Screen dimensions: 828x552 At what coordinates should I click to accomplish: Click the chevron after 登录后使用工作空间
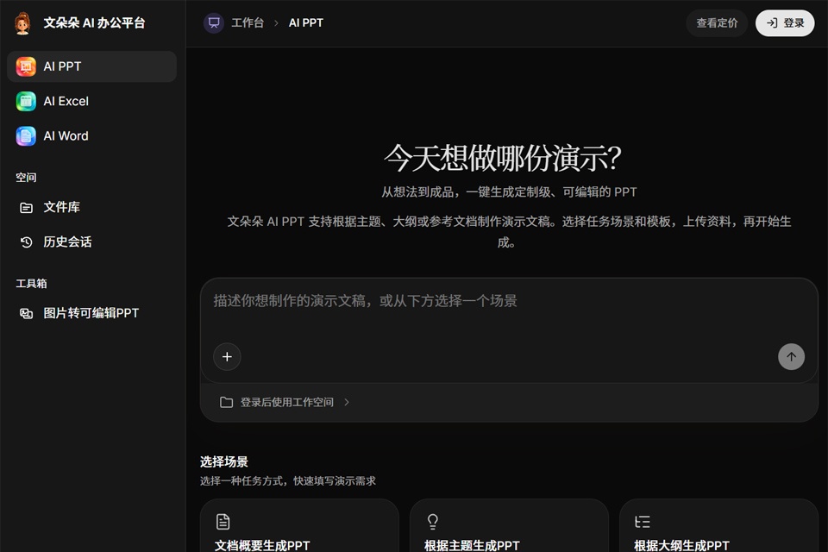347,403
